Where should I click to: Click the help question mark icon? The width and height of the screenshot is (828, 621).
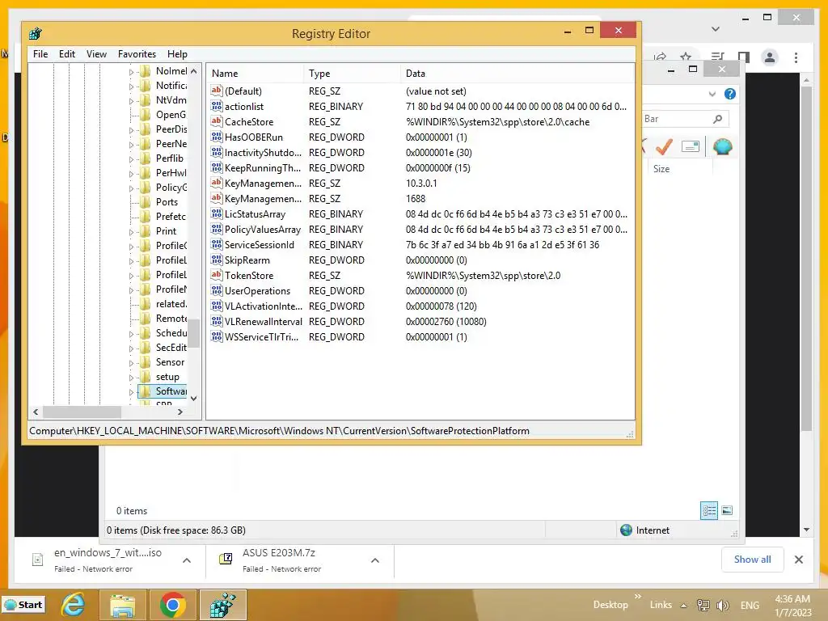coord(730,94)
